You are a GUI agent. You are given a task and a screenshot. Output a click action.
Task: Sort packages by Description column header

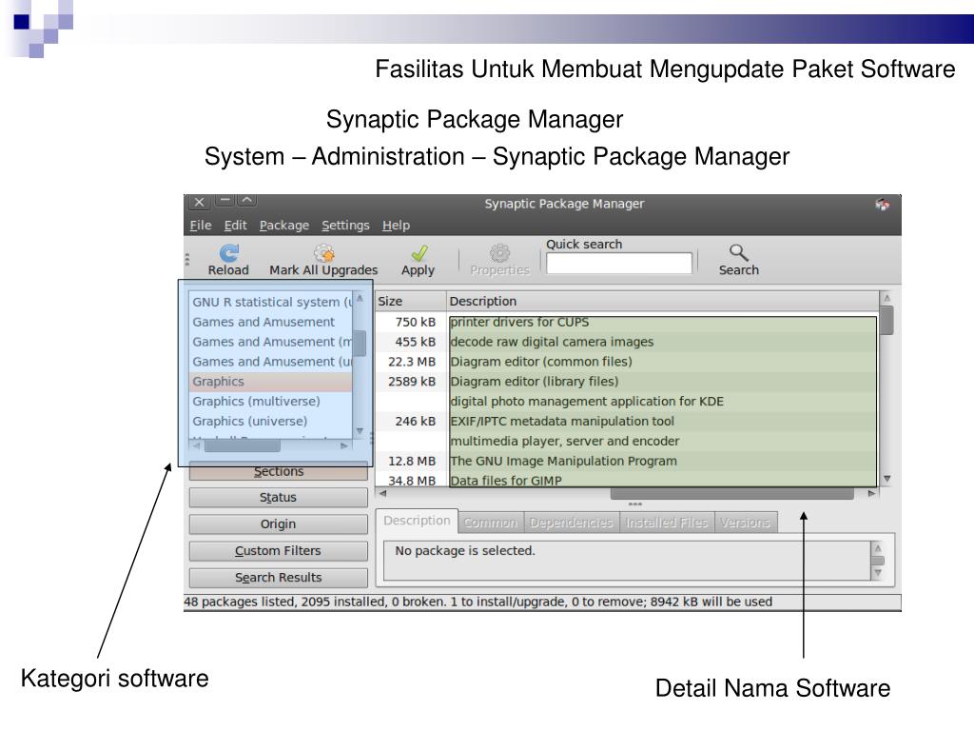(663, 301)
